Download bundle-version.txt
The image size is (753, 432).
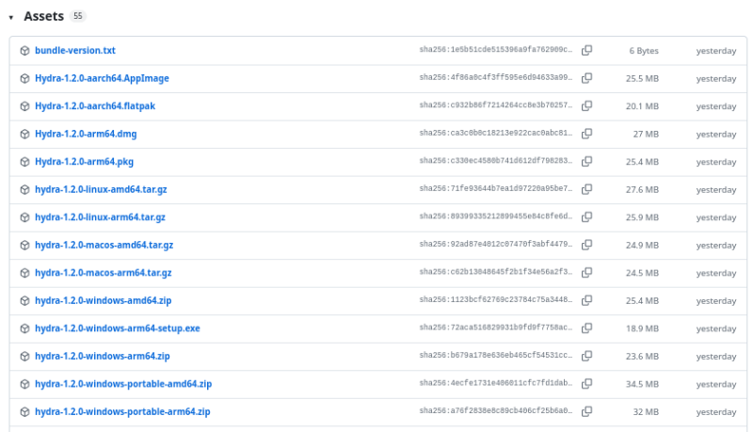pos(75,51)
